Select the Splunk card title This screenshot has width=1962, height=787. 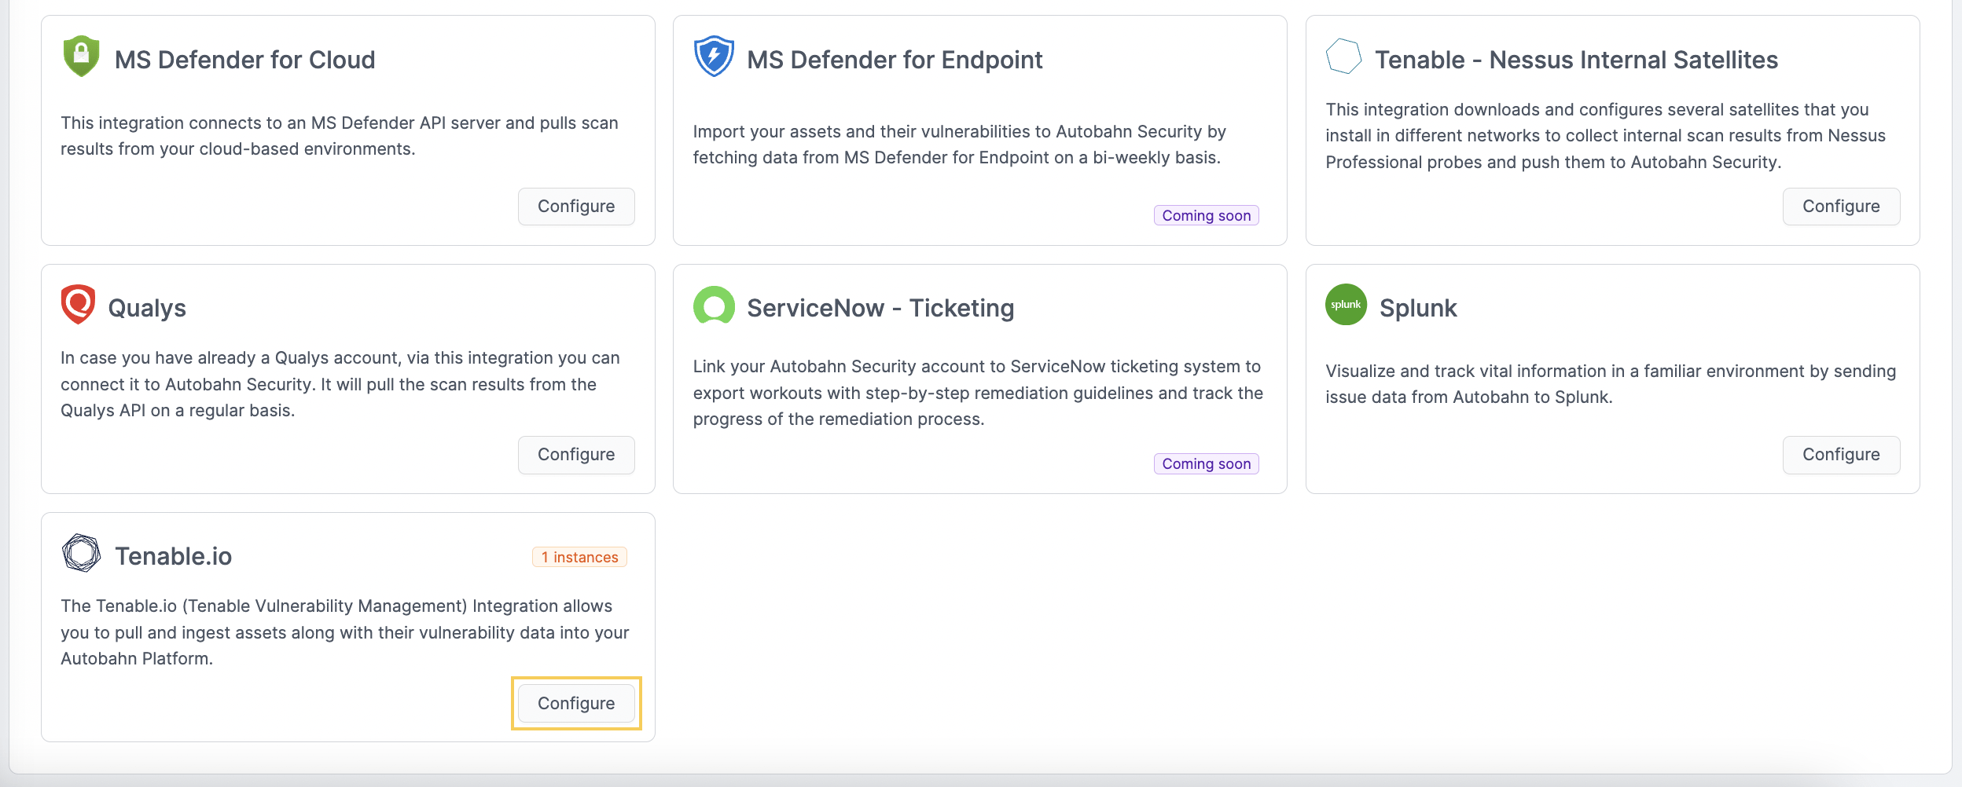1418,308
